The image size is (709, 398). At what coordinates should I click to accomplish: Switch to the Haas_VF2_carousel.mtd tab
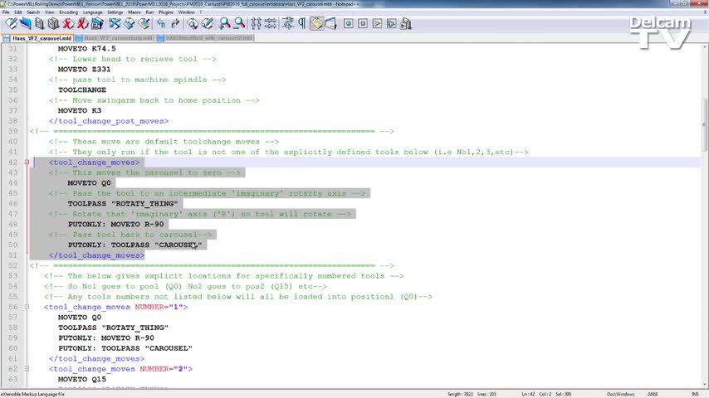38,38
